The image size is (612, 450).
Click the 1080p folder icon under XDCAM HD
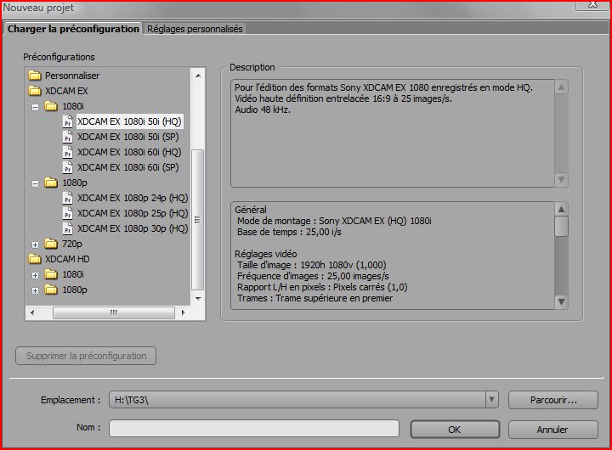coord(51,290)
